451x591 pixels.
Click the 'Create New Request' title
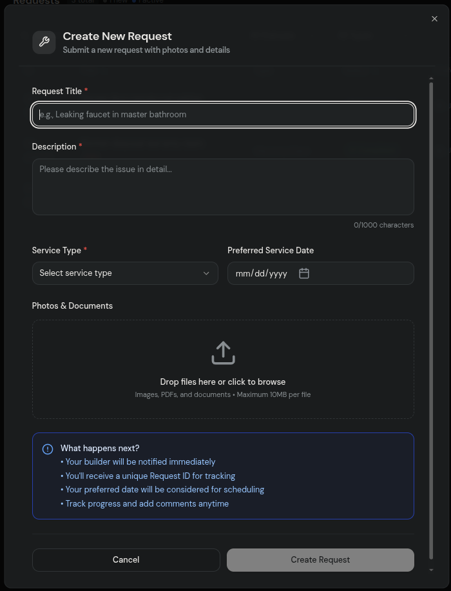click(x=117, y=36)
